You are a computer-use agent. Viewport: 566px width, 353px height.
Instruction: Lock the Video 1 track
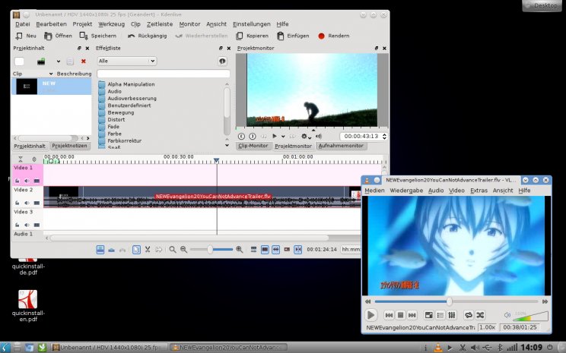[17, 181]
